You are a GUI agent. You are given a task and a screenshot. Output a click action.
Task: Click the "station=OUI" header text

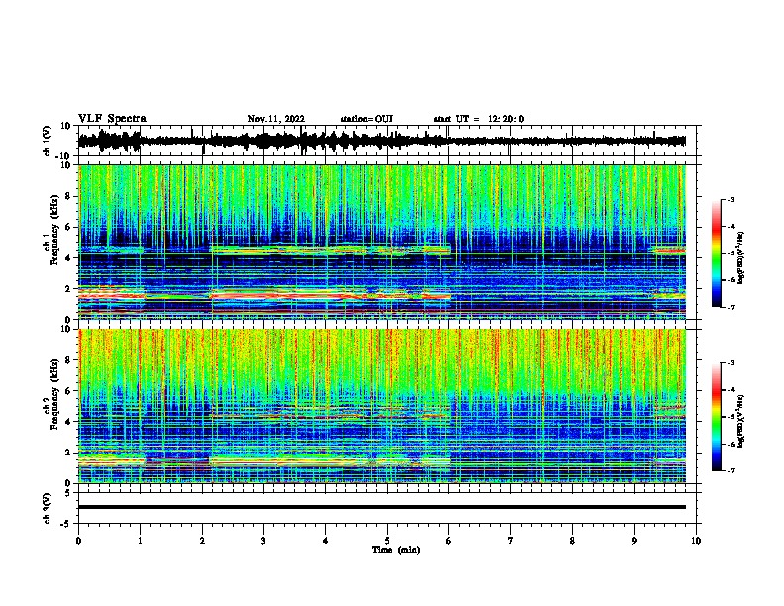pyautogui.click(x=366, y=119)
